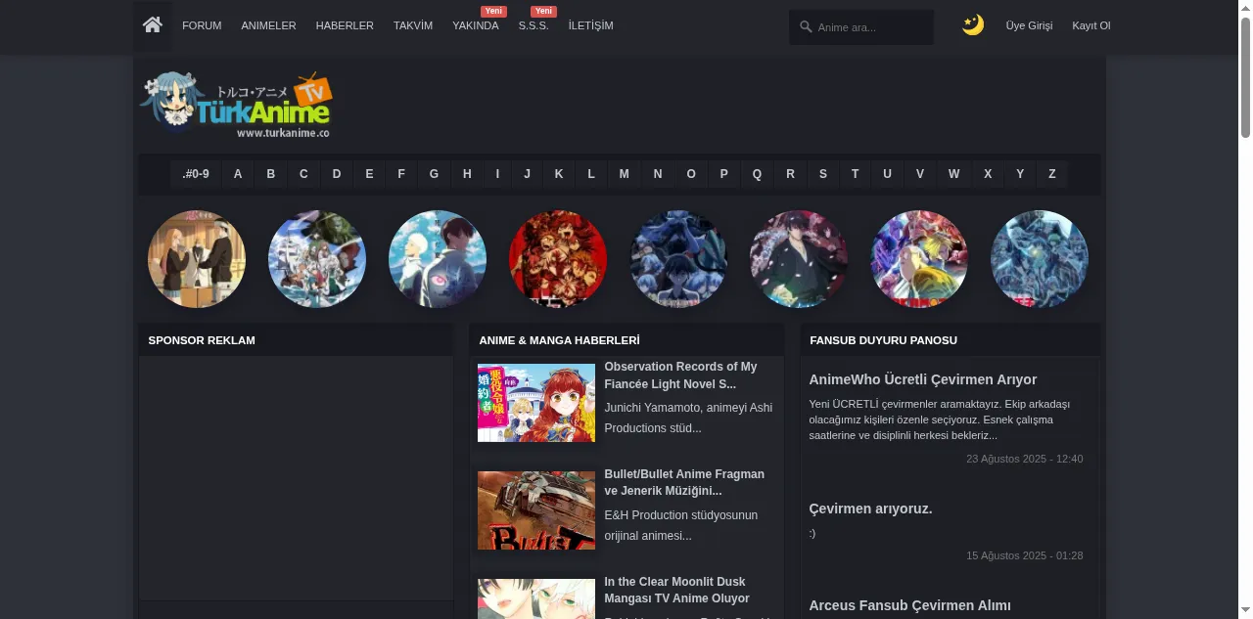Select letter W in alphabet filter
The image size is (1253, 619).
953,174
